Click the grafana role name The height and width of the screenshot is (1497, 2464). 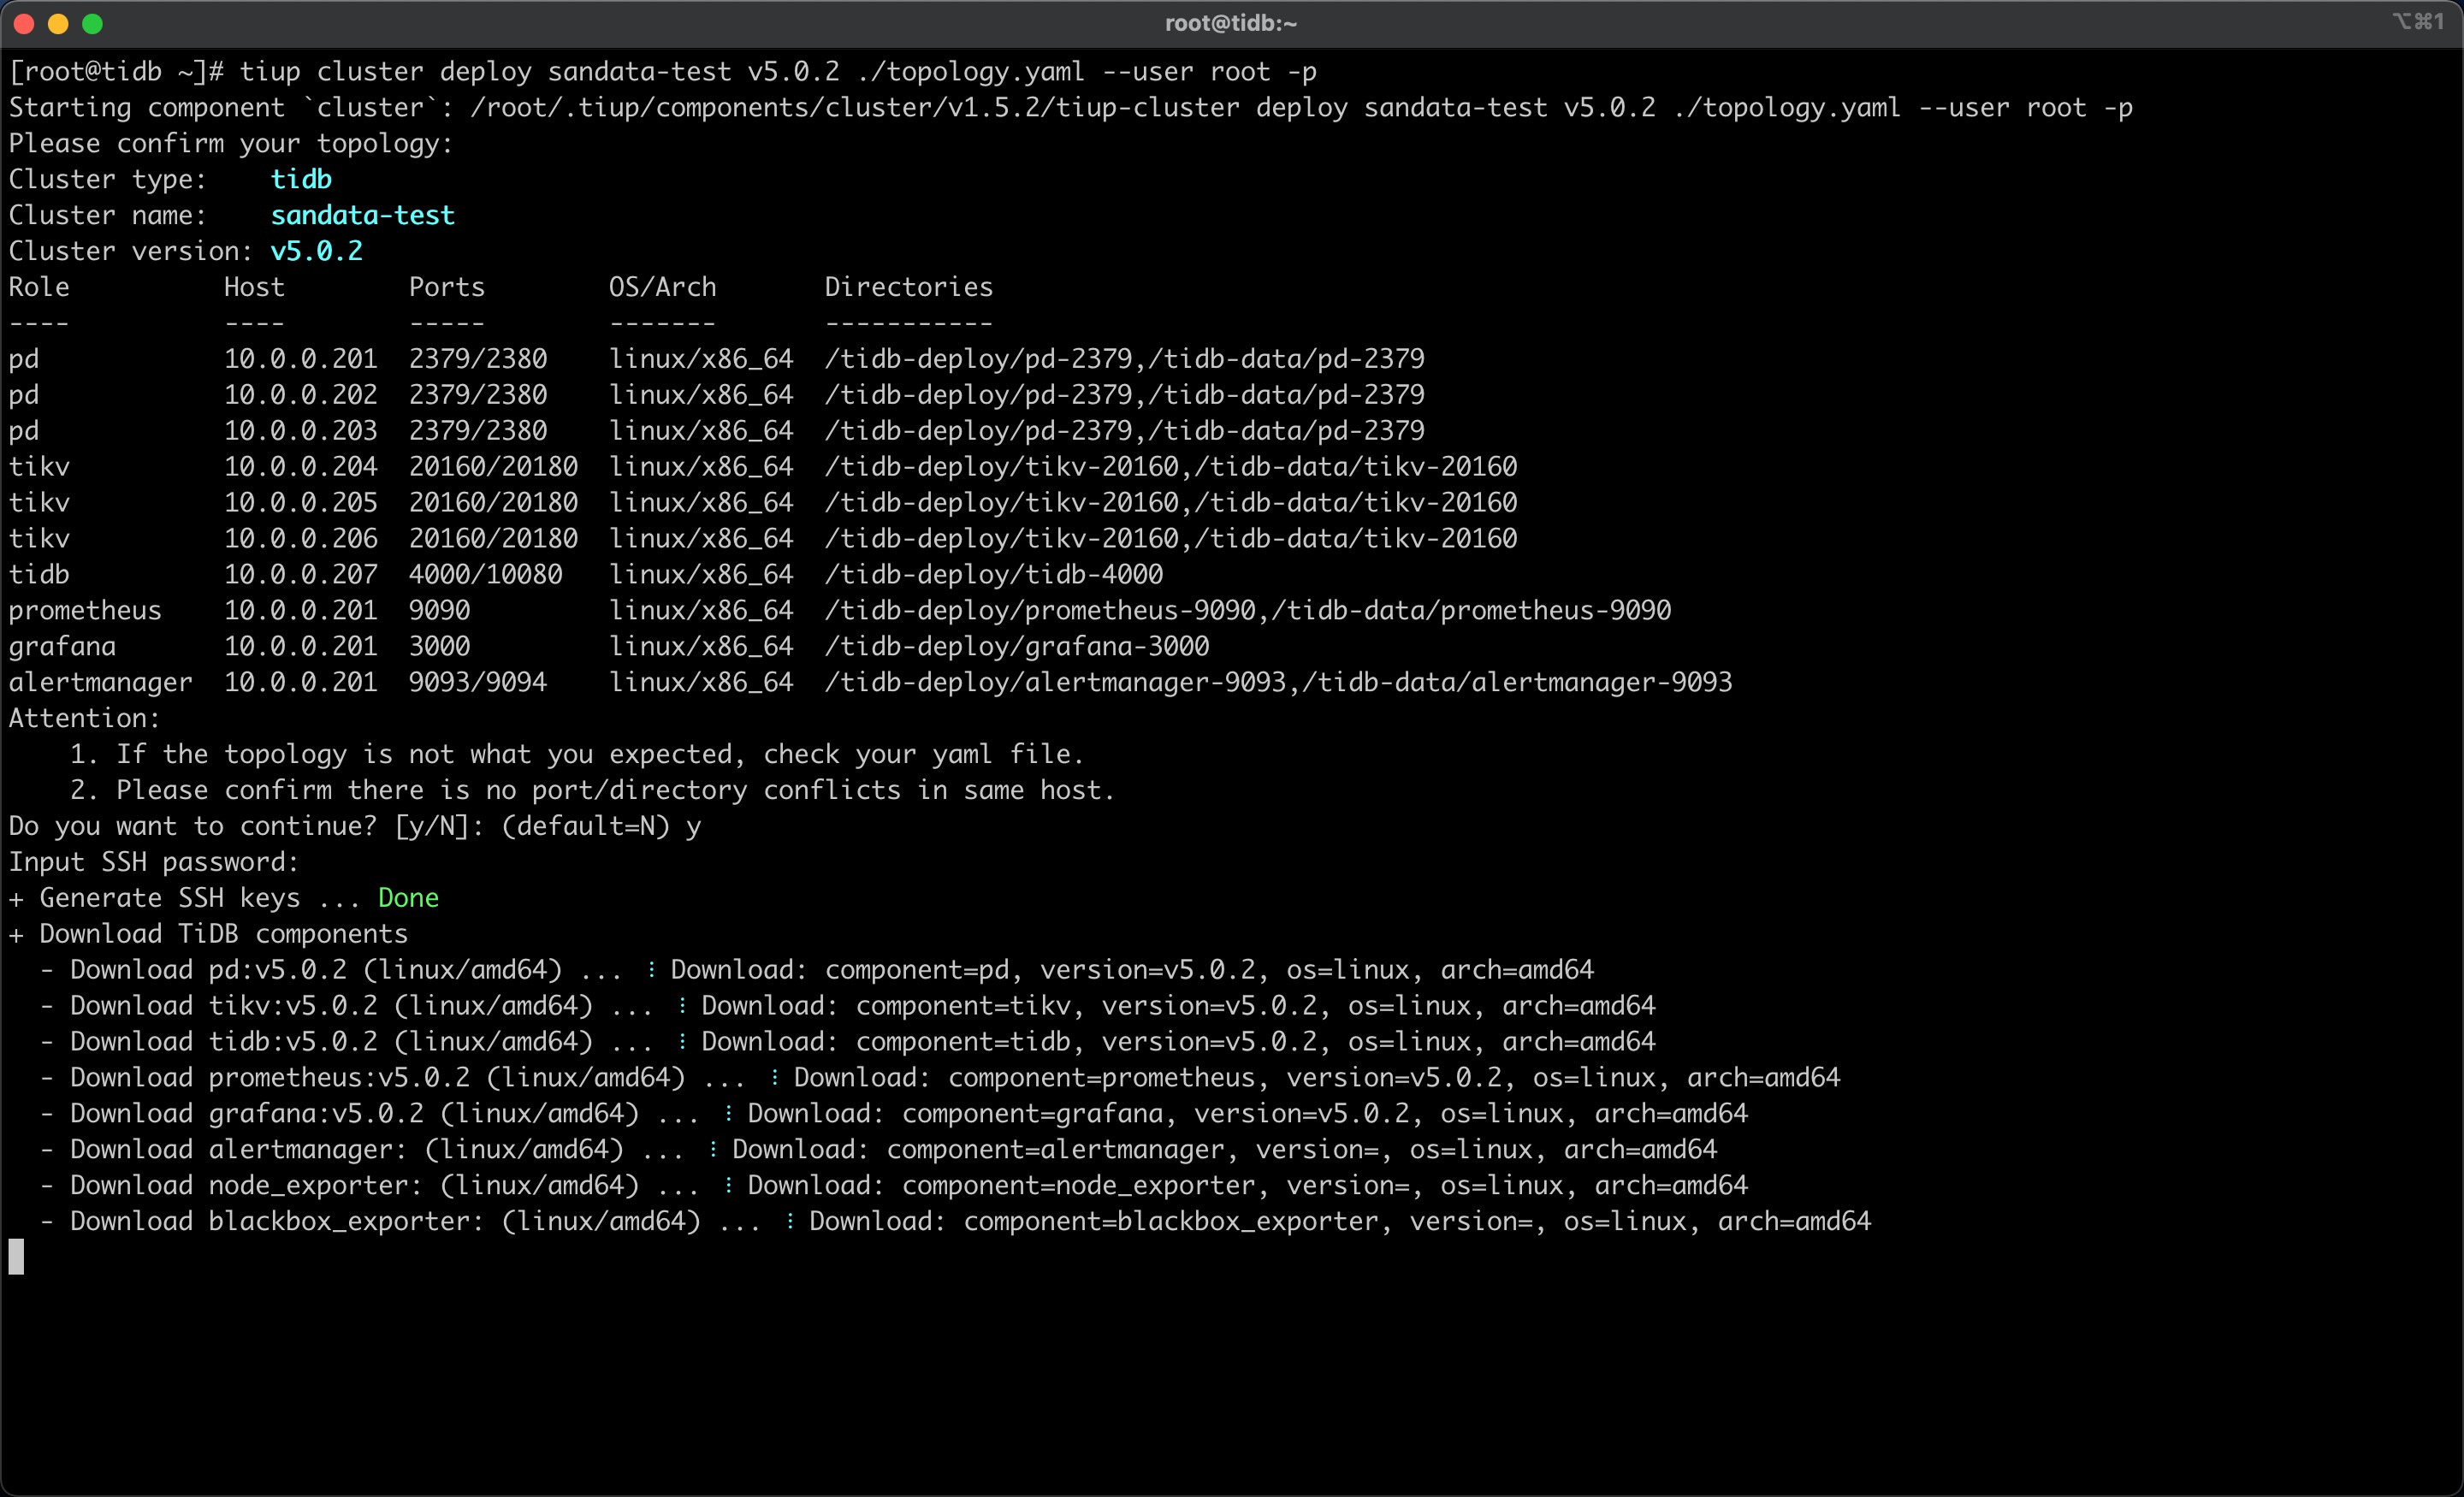tap(62, 647)
